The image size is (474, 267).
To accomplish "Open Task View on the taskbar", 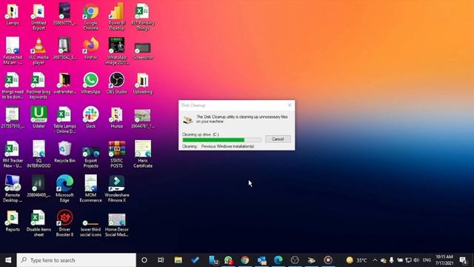I will click(161, 260).
